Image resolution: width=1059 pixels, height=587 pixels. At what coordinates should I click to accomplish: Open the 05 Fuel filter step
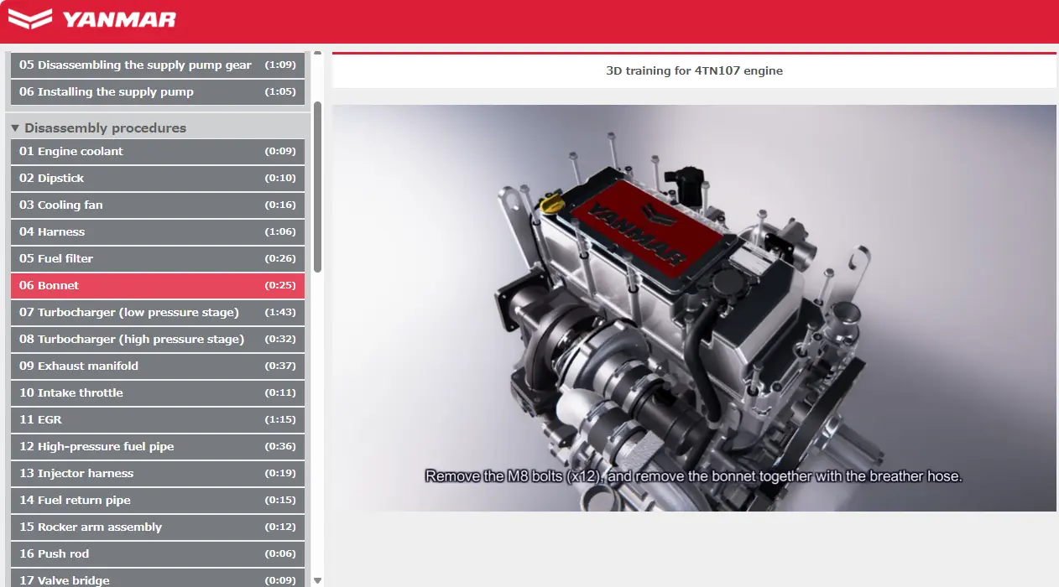[156, 258]
